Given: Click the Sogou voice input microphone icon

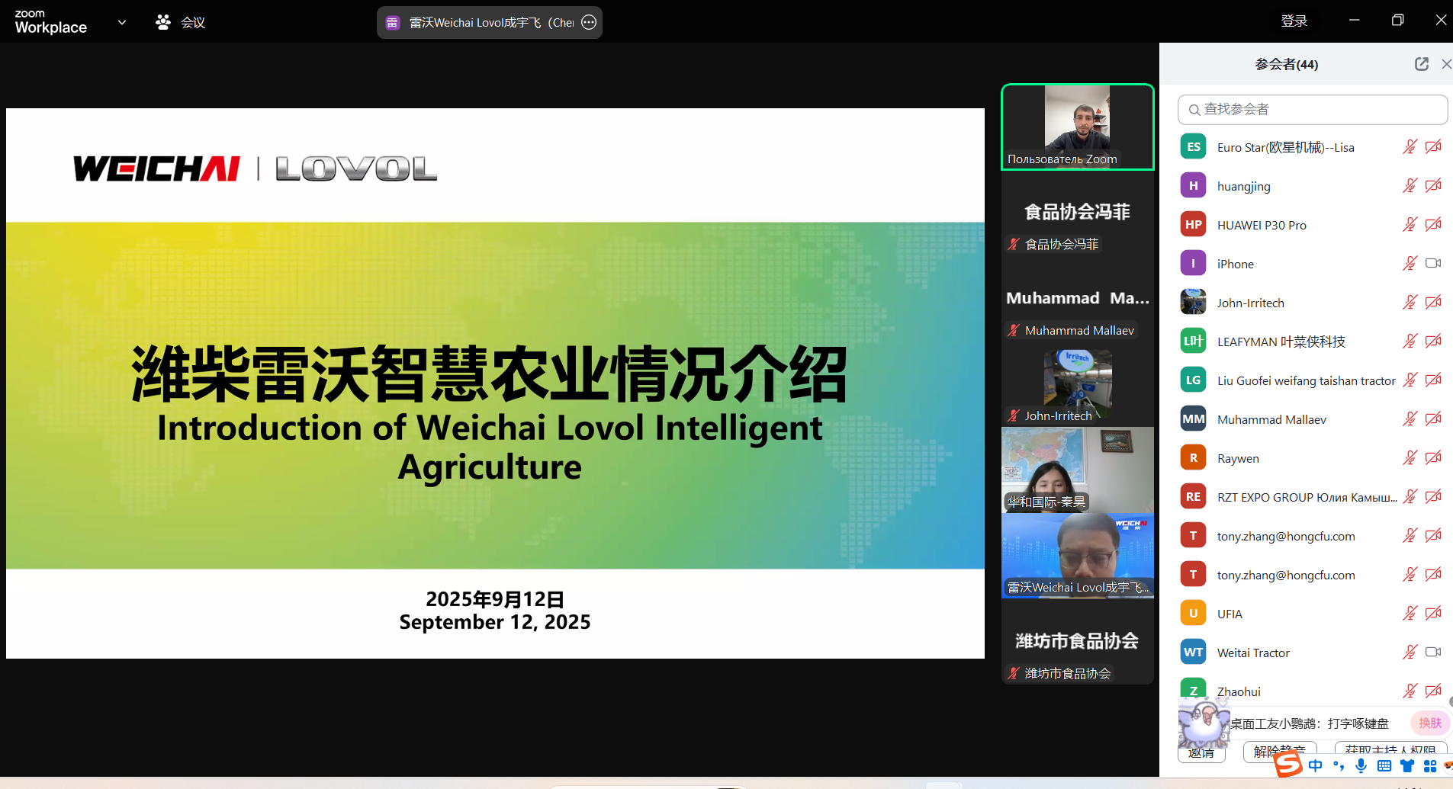Looking at the screenshot, I should (x=1361, y=765).
